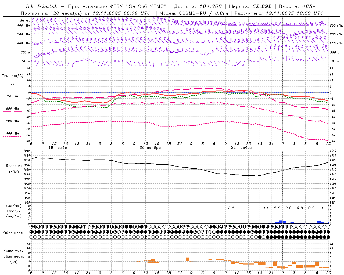Click the red line sample under '2м'
This screenshot has width=344, height=275.
(x=12, y=87)
